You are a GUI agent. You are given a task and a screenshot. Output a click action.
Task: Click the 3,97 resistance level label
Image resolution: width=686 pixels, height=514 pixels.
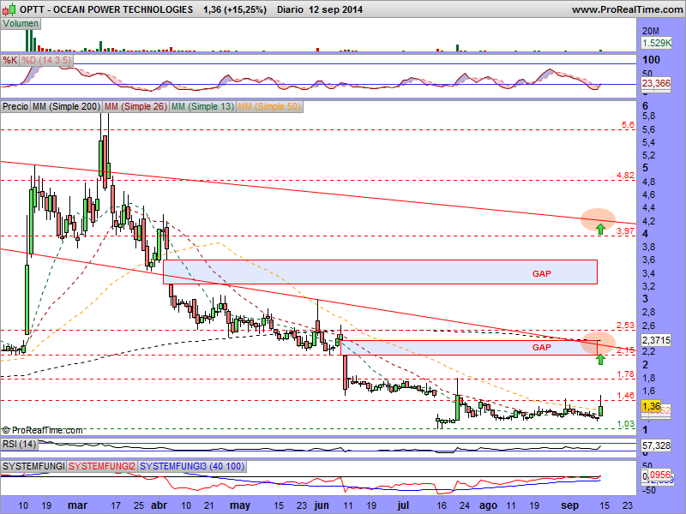(x=626, y=230)
